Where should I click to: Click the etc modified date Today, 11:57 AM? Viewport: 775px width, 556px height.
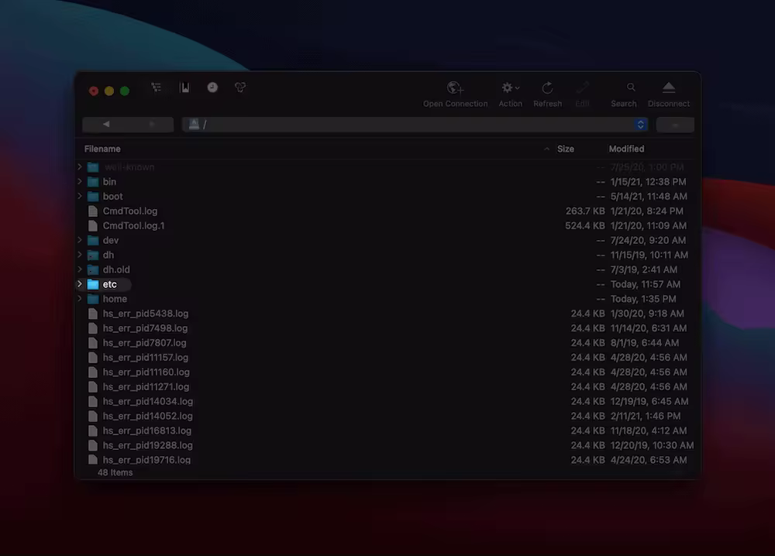(x=646, y=284)
